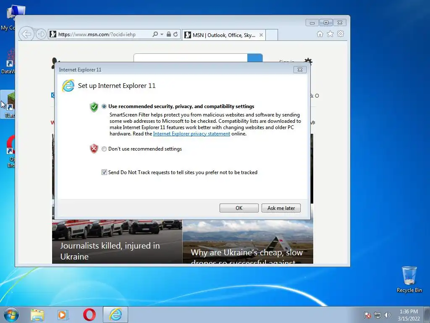View the security lock icon report
This screenshot has height=323, width=430.
point(169,34)
